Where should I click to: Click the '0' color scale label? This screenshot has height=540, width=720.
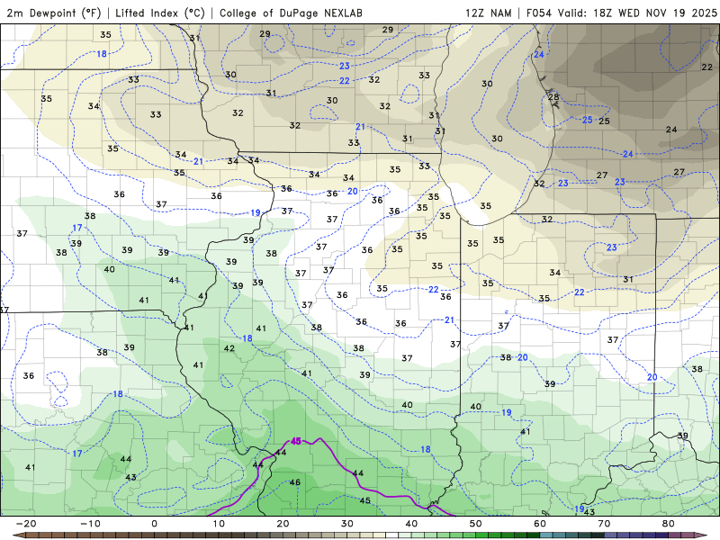tap(154, 523)
